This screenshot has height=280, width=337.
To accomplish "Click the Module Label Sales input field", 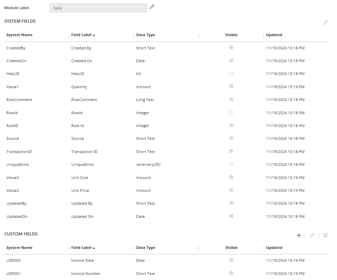I will (x=98, y=8).
